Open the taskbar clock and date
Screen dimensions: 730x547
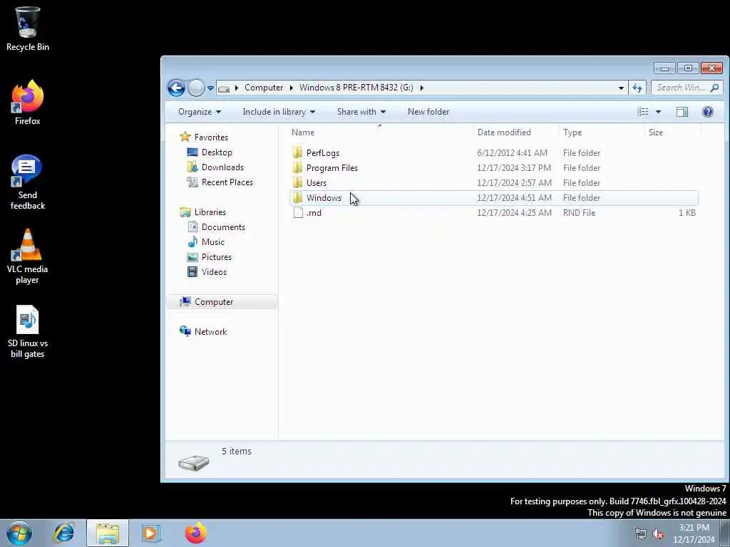(x=694, y=533)
